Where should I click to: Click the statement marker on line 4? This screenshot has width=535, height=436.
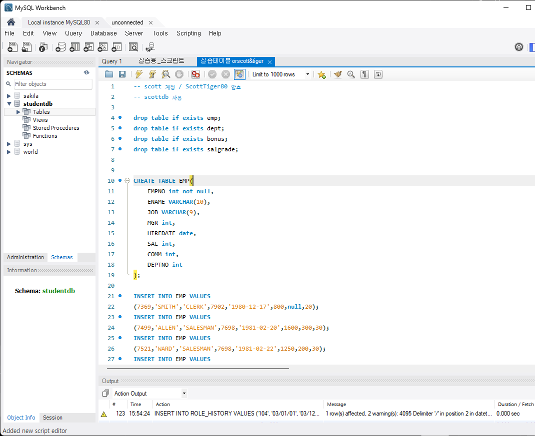[120, 117]
